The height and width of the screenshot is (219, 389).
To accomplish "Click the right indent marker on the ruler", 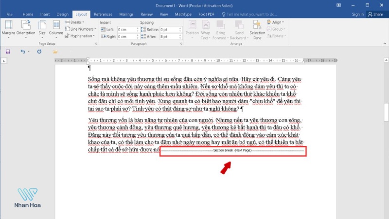I will coord(303,62).
